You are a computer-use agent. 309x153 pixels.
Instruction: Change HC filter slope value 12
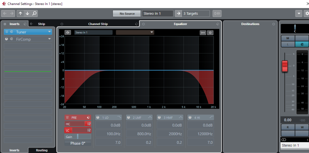(x=89, y=124)
